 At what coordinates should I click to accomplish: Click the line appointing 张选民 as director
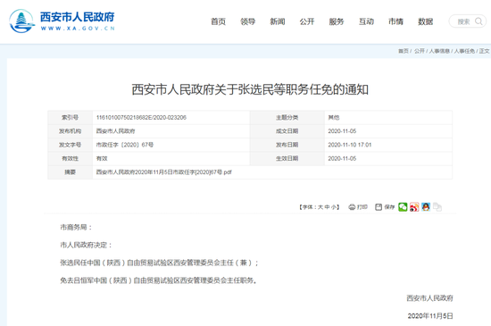tap(160, 263)
